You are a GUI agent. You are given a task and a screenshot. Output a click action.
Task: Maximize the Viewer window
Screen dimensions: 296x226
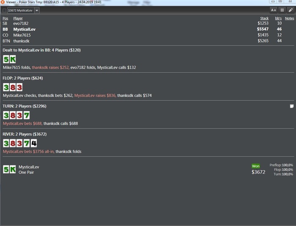pos(280,1)
